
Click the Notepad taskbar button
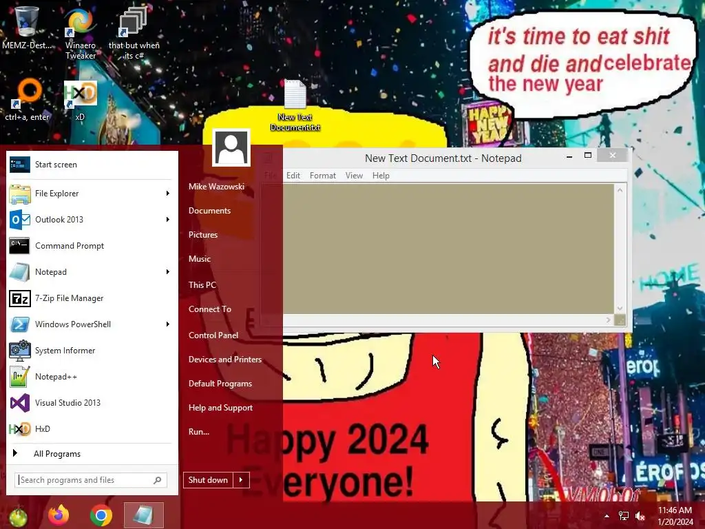tap(144, 515)
